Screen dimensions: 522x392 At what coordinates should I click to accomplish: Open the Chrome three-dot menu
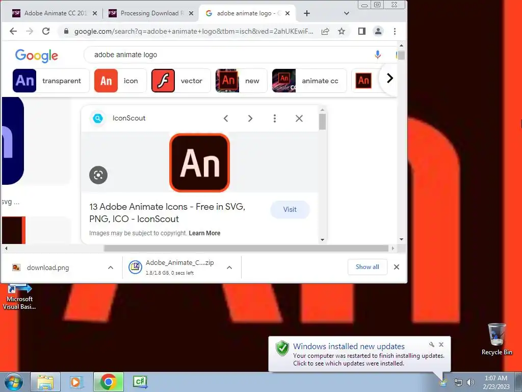(395, 31)
